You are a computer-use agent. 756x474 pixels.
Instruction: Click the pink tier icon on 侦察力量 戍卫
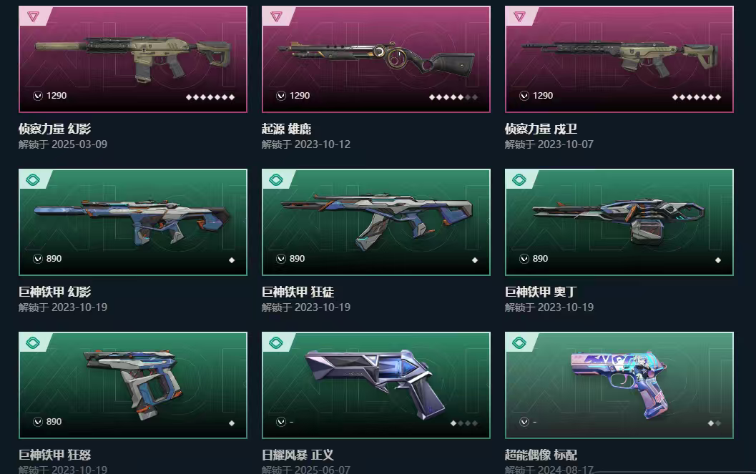519,17
